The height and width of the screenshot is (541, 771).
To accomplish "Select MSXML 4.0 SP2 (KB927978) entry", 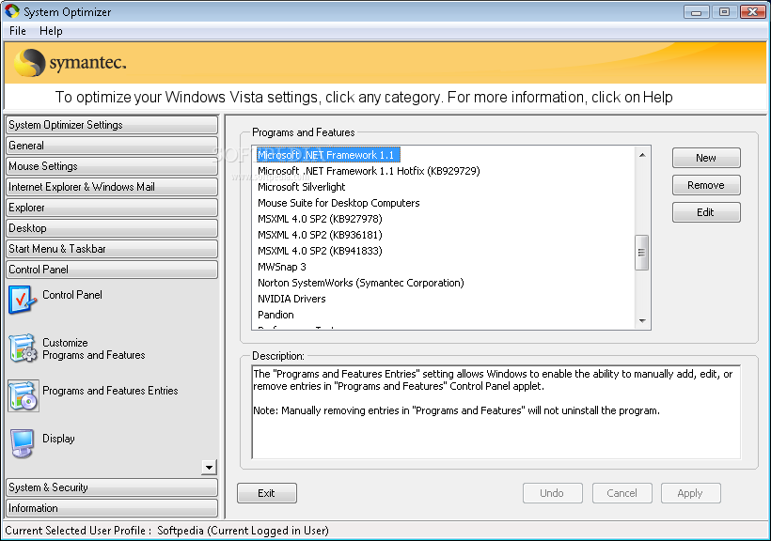I will click(x=320, y=219).
